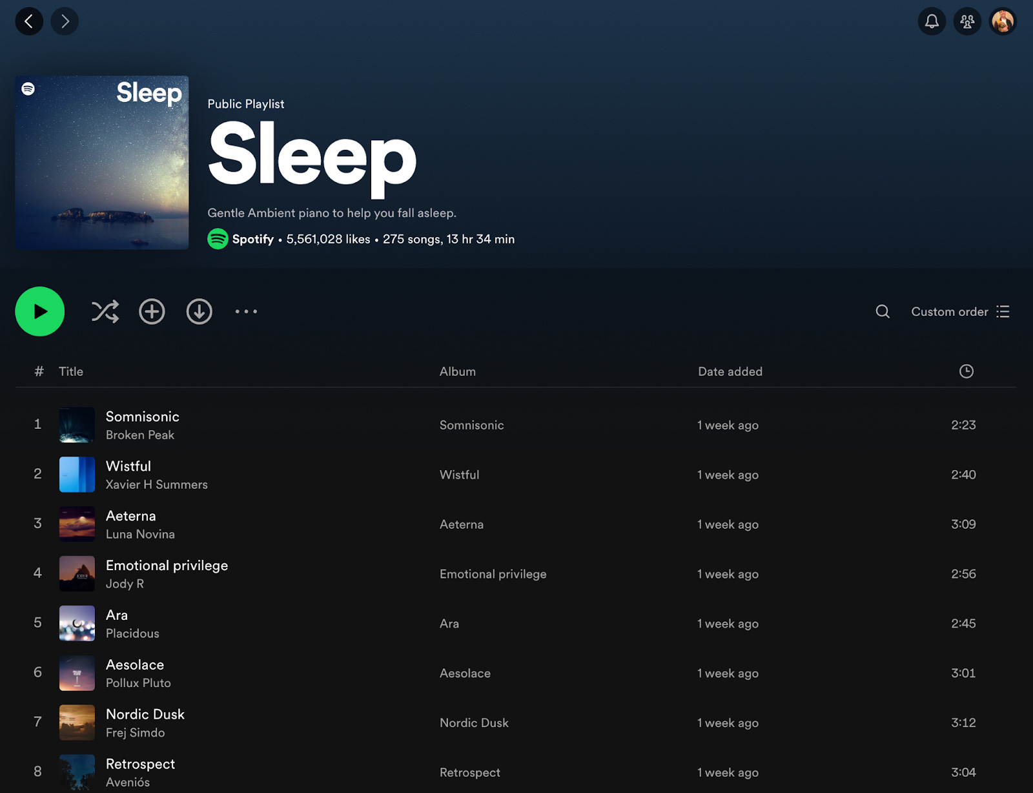
Task: Play the Sleep playlist with green button
Action: tap(40, 311)
